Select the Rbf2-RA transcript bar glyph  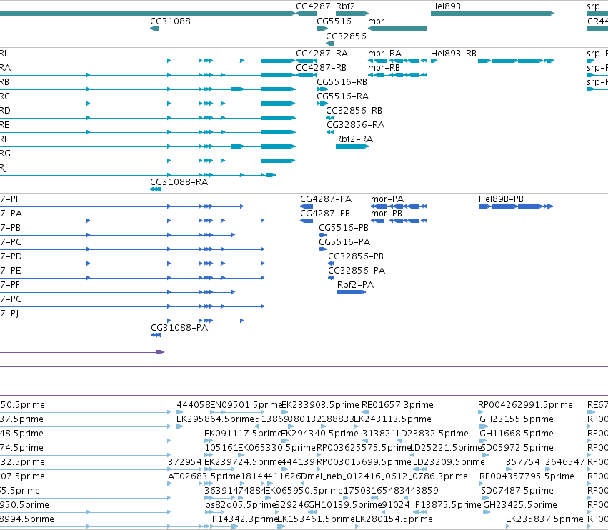pyautogui.click(x=352, y=146)
